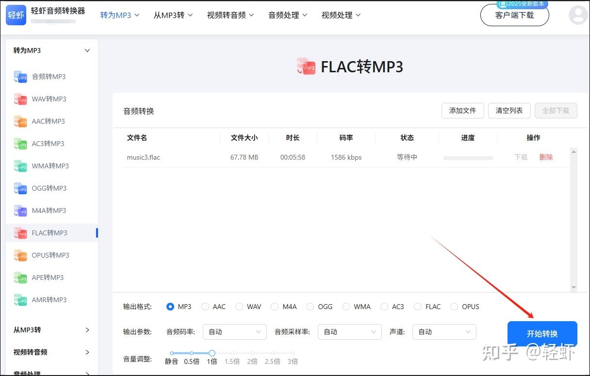
Task: Open the 音频采样率 dropdown
Action: click(x=350, y=332)
